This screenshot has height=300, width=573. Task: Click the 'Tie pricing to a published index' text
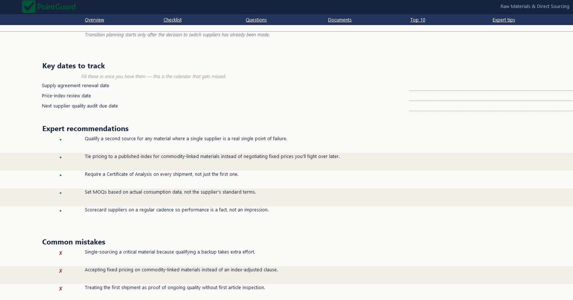click(x=212, y=157)
